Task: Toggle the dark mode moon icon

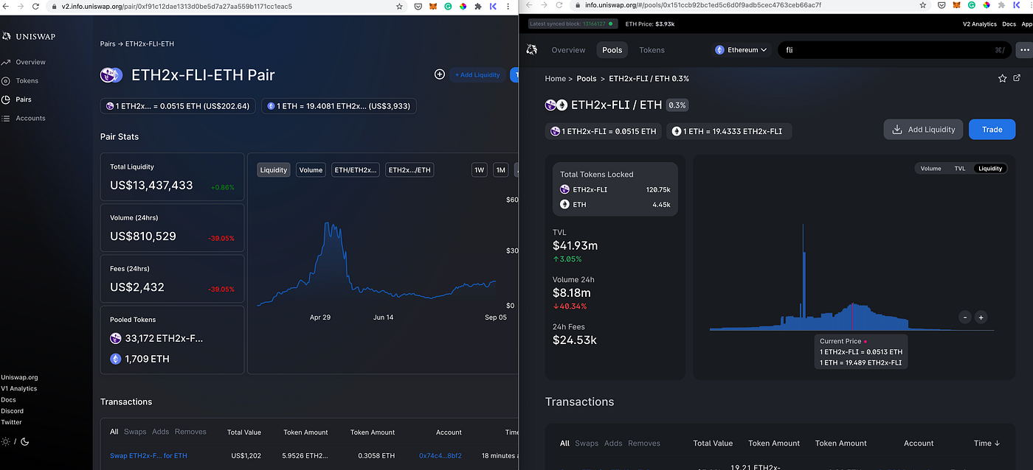Action: 24,441
